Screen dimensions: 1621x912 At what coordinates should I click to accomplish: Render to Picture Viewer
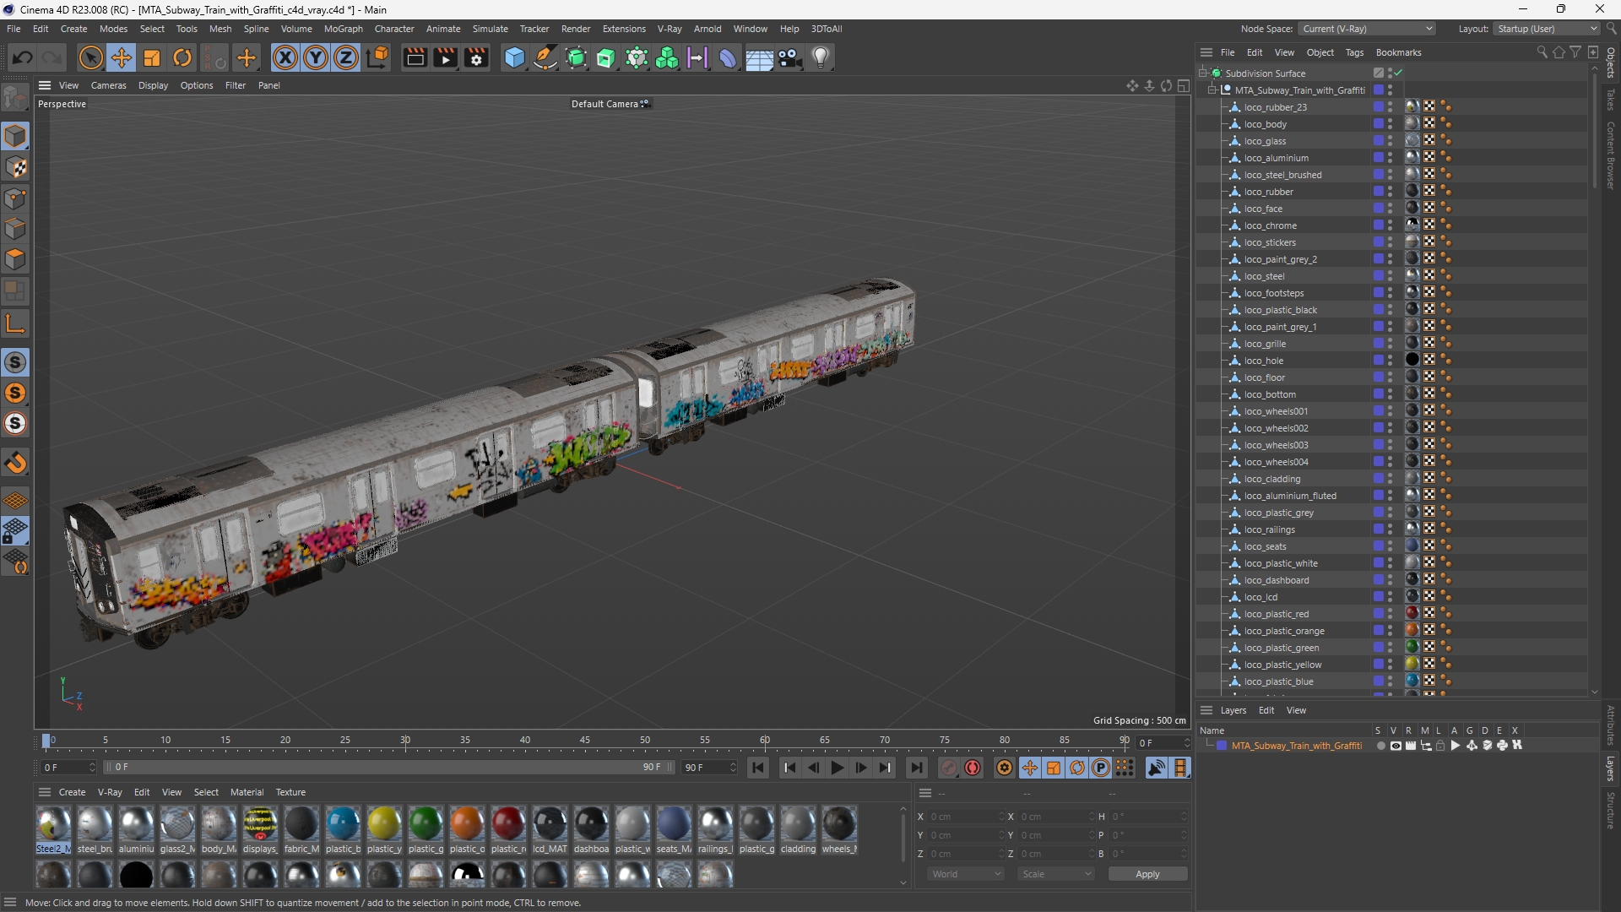445,58
